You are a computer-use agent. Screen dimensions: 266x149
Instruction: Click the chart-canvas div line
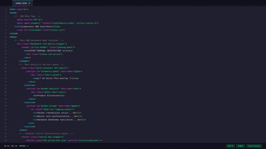click(46, 75)
